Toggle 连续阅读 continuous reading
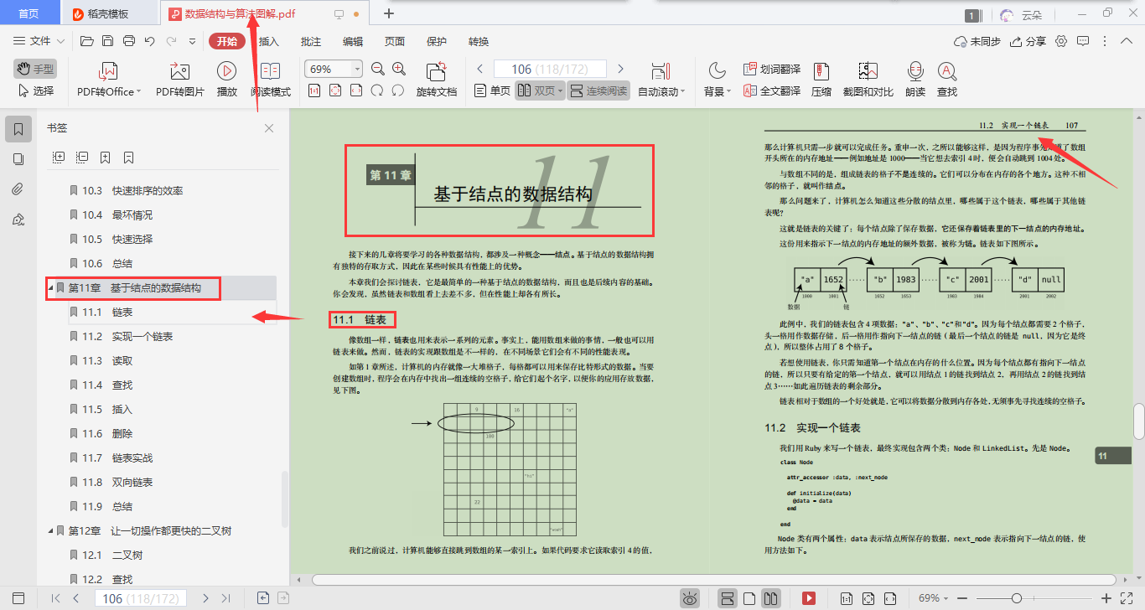The image size is (1145, 610). (598, 90)
